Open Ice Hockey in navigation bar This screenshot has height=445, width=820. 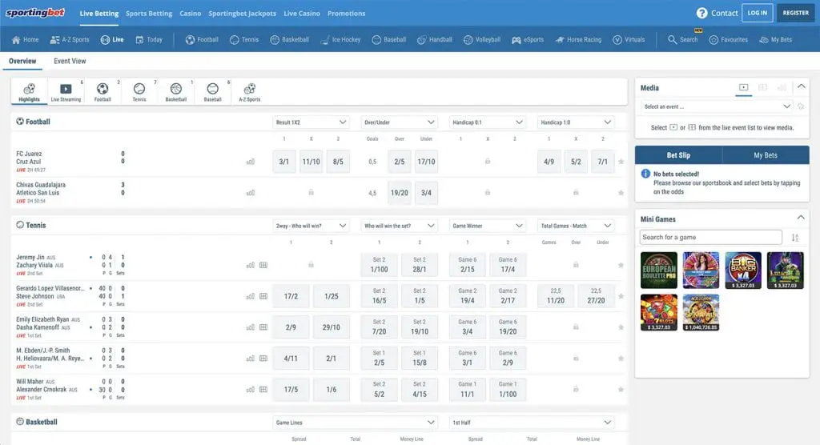[x=340, y=40]
